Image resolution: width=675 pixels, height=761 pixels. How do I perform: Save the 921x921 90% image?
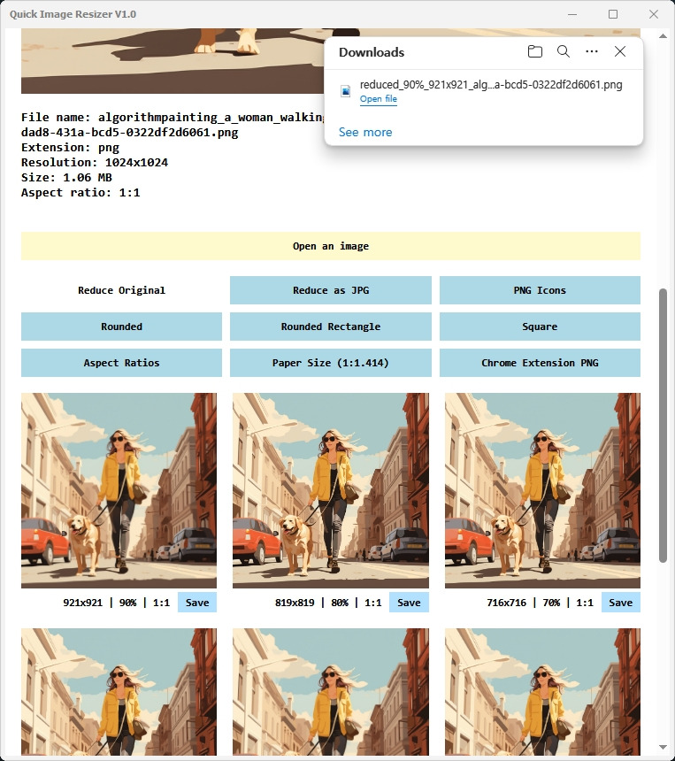197,603
